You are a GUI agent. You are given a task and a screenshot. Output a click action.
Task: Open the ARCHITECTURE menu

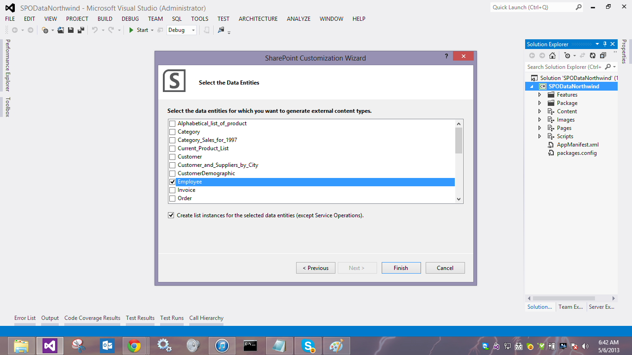point(258,19)
